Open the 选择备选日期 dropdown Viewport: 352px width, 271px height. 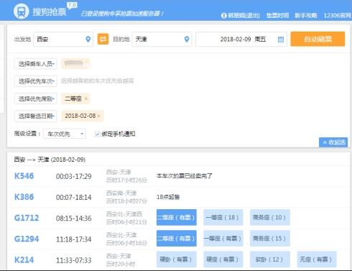click(36, 116)
